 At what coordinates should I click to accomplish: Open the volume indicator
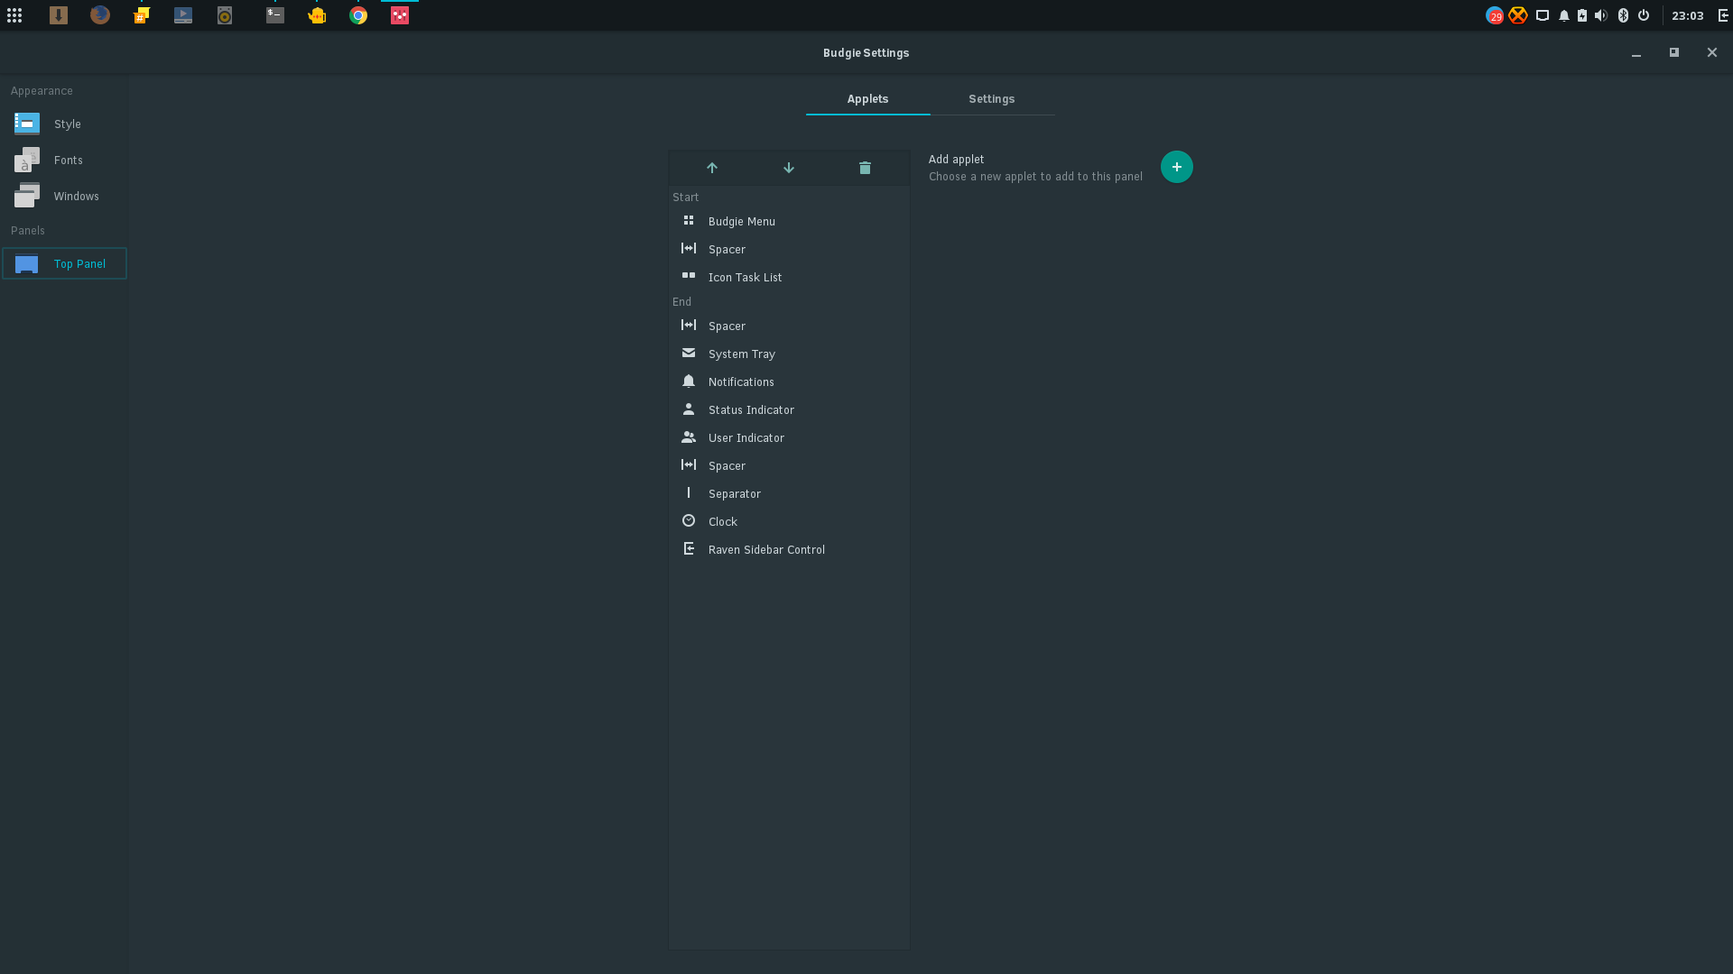(x=1601, y=15)
